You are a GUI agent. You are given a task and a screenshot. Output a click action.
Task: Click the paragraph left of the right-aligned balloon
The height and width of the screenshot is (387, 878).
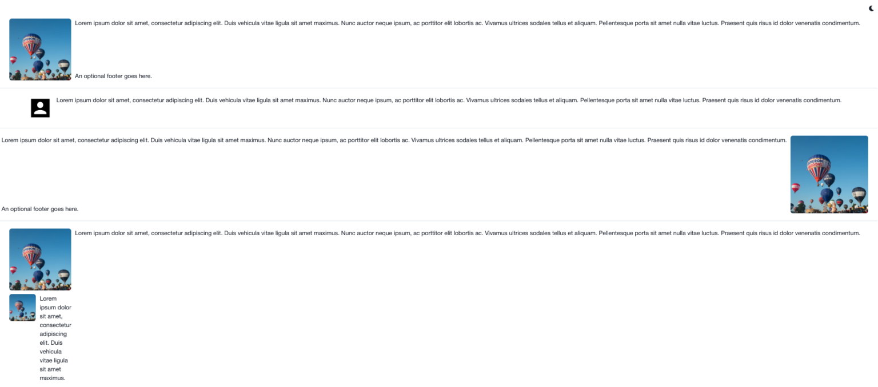click(394, 140)
